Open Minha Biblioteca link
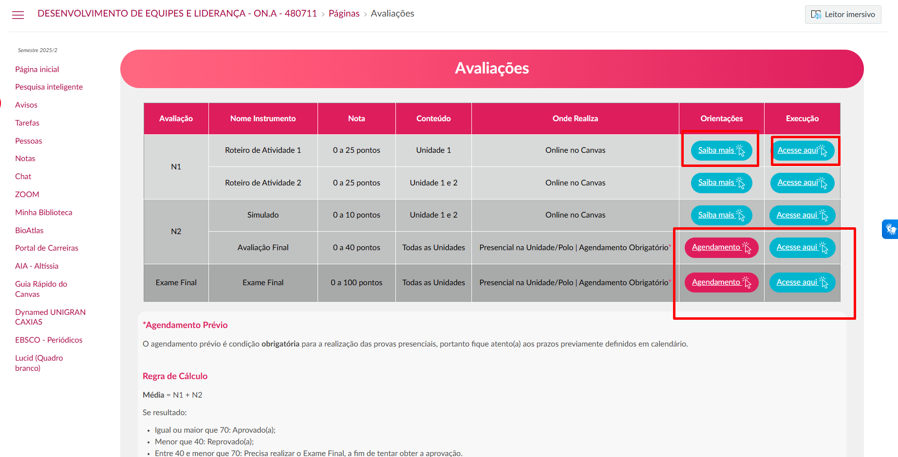This screenshot has width=898, height=457. click(x=44, y=212)
